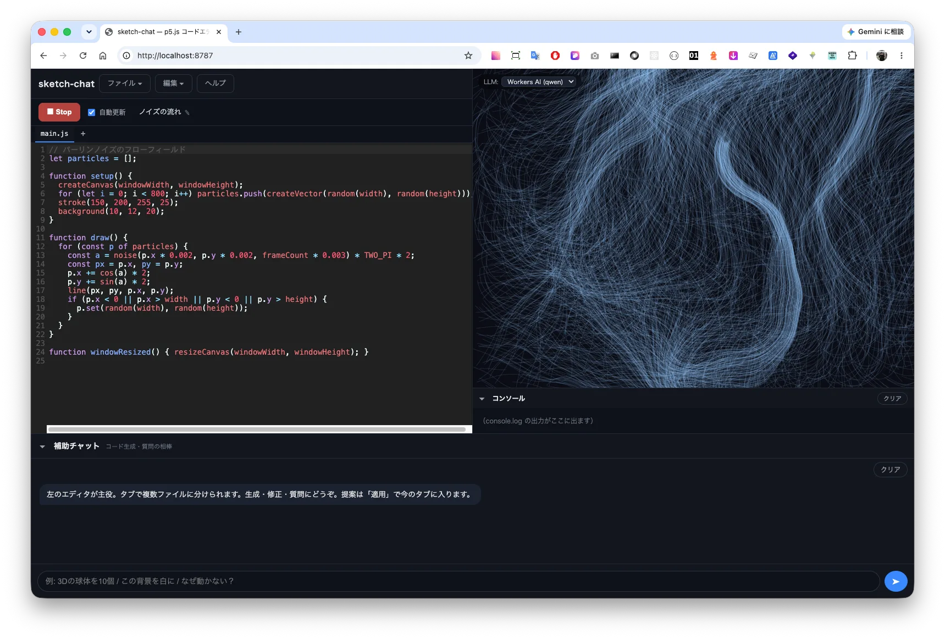This screenshot has width=945, height=639.
Task: Click the screenshot capture frame extension
Action: pyautogui.click(x=516, y=56)
